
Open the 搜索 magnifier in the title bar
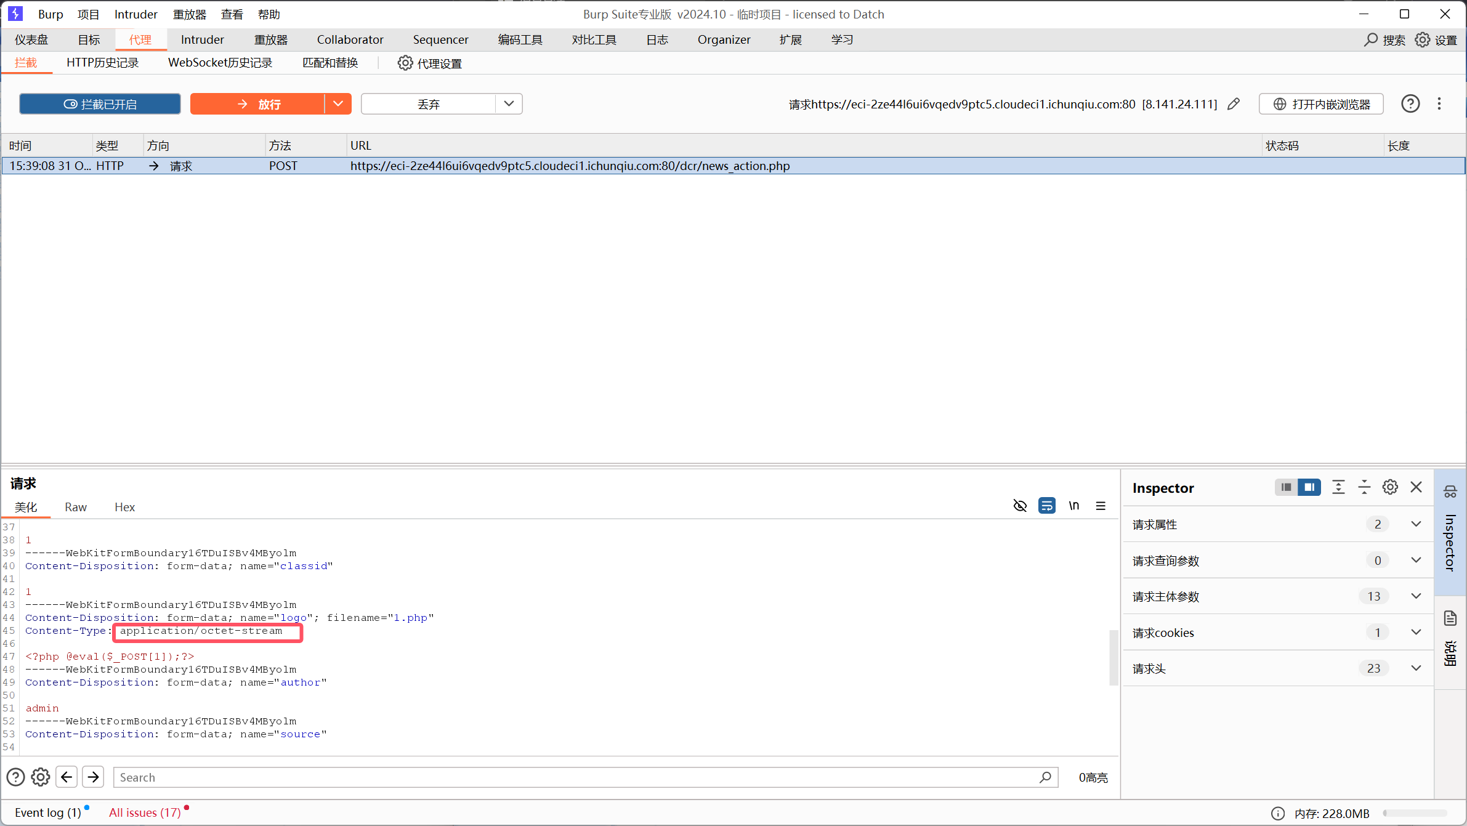coord(1372,39)
